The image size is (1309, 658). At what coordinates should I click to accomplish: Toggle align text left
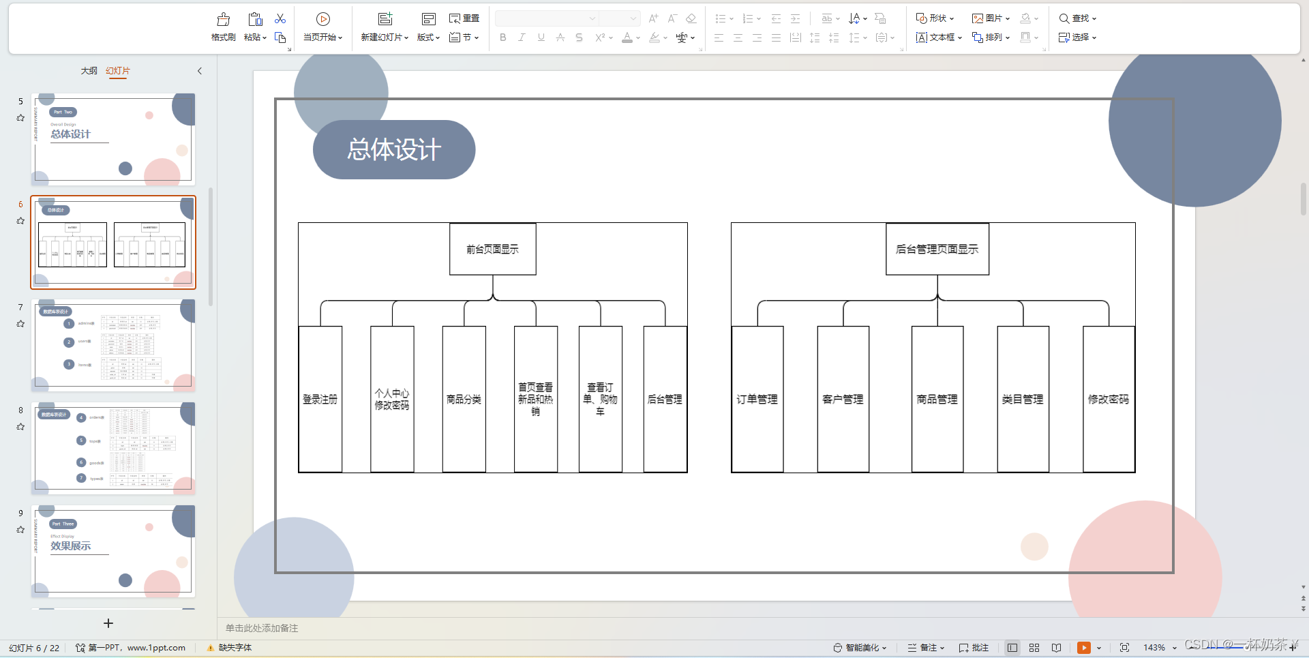pos(719,38)
